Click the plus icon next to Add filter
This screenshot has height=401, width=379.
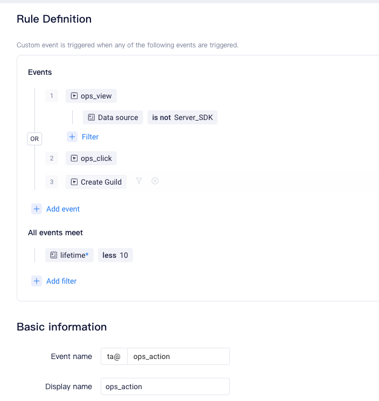click(37, 281)
